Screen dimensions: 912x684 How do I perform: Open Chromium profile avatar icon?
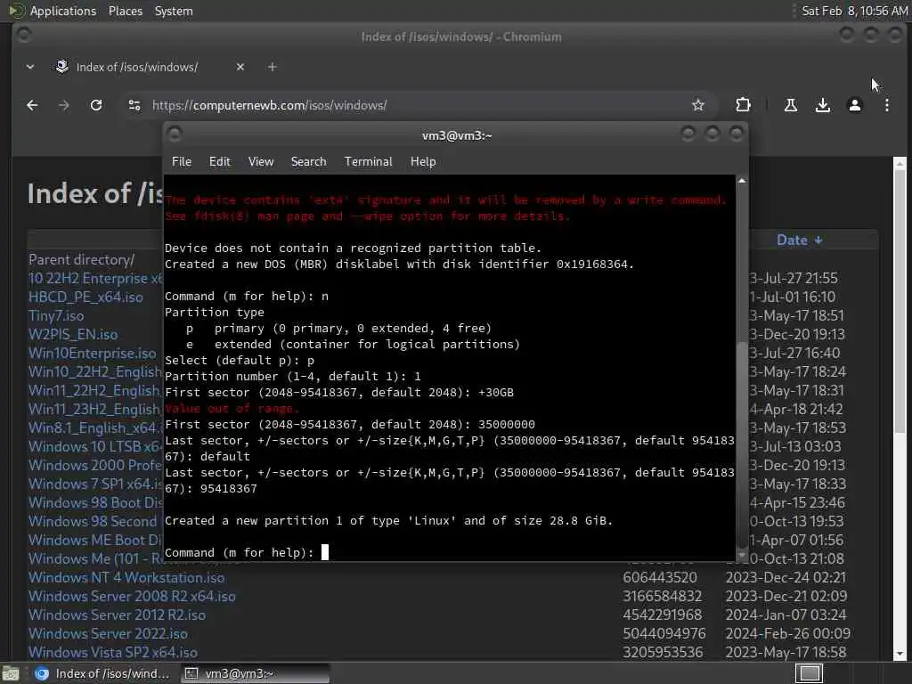(x=854, y=105)
